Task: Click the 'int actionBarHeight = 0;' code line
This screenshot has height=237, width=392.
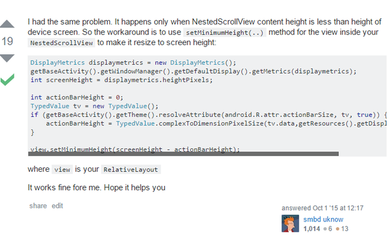Action: click(76, 97)
